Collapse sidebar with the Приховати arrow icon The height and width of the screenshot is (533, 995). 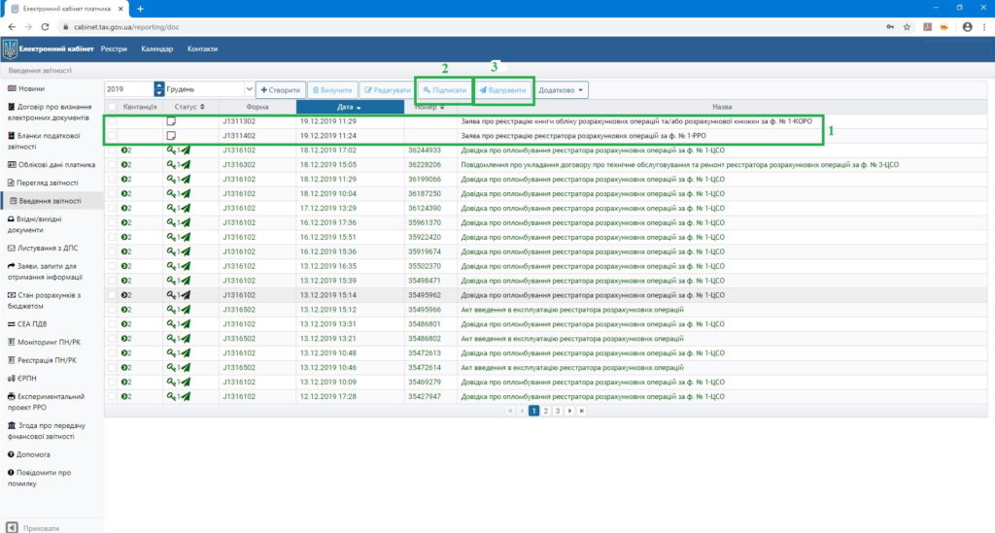12,527
